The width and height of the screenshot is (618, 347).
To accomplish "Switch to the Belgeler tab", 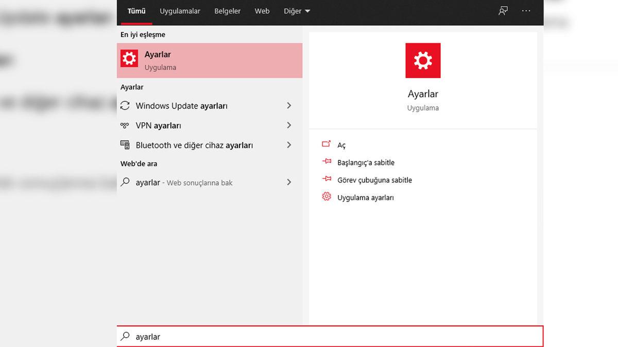I will (x=227, y=10).
